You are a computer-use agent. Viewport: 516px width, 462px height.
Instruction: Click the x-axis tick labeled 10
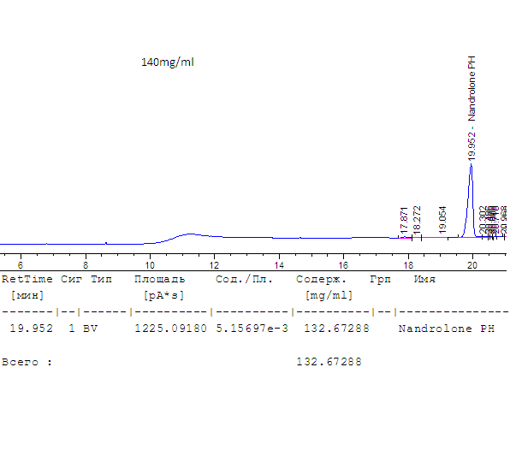click(150, 265)
